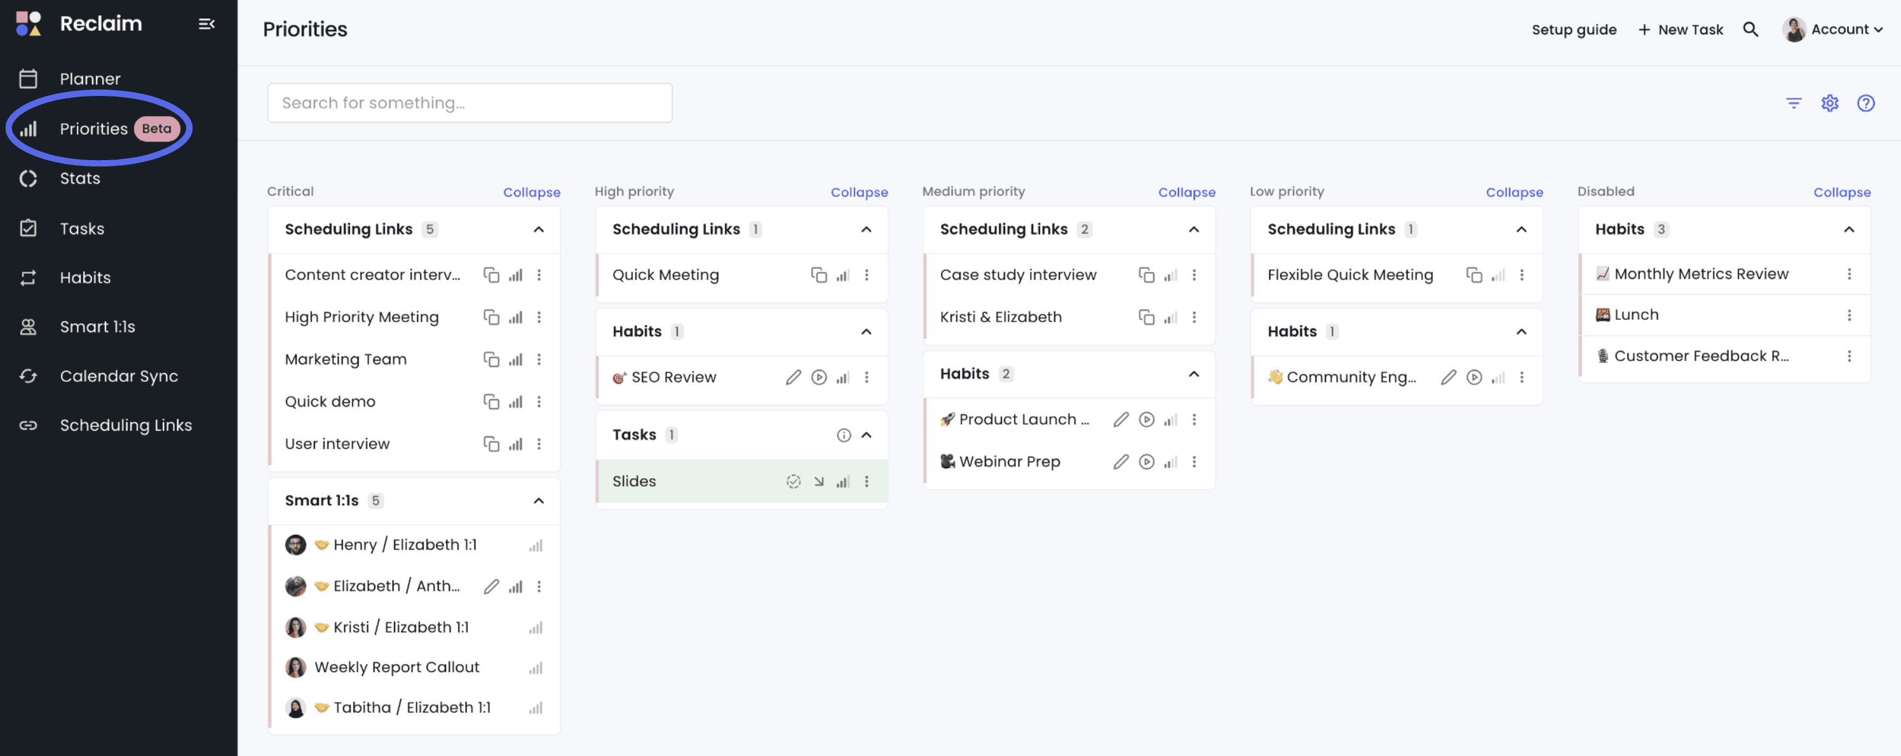Open the more options menu for Lunch
The width and height of the screenshot is (1901, 756).
1849,315
